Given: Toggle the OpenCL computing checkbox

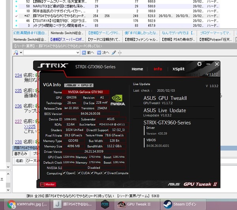Looking at the screenshot, I should tap(64, 173).
